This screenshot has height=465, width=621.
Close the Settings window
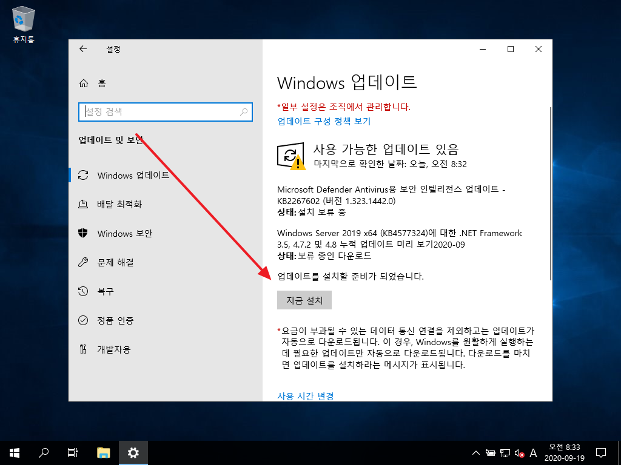539,49
